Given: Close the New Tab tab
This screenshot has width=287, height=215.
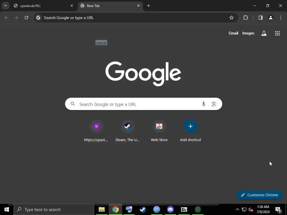Looking at the screenshot, I should 138,6.
